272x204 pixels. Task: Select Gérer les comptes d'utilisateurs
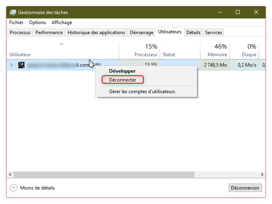[142, 92]
